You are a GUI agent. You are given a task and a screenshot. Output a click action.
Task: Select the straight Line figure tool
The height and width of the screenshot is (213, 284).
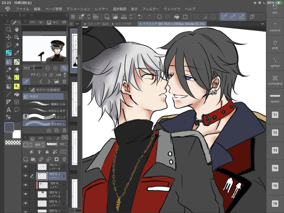point(9,94)
